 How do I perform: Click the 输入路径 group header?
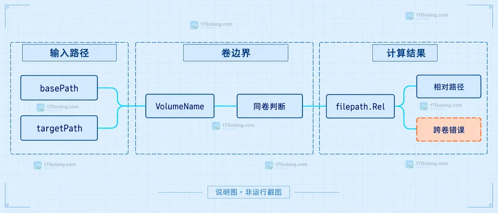pos(69,53)
